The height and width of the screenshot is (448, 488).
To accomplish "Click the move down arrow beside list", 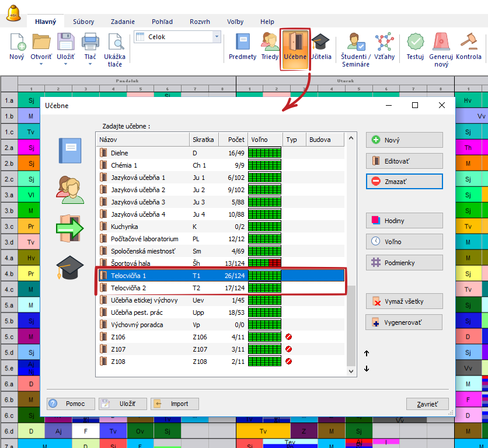I will pos(367,369).
